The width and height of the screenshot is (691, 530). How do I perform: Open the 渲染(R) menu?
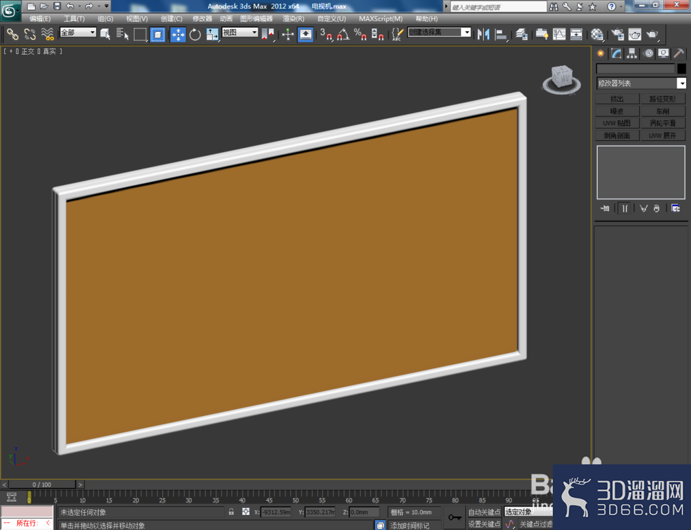click(x=293, y=19)
